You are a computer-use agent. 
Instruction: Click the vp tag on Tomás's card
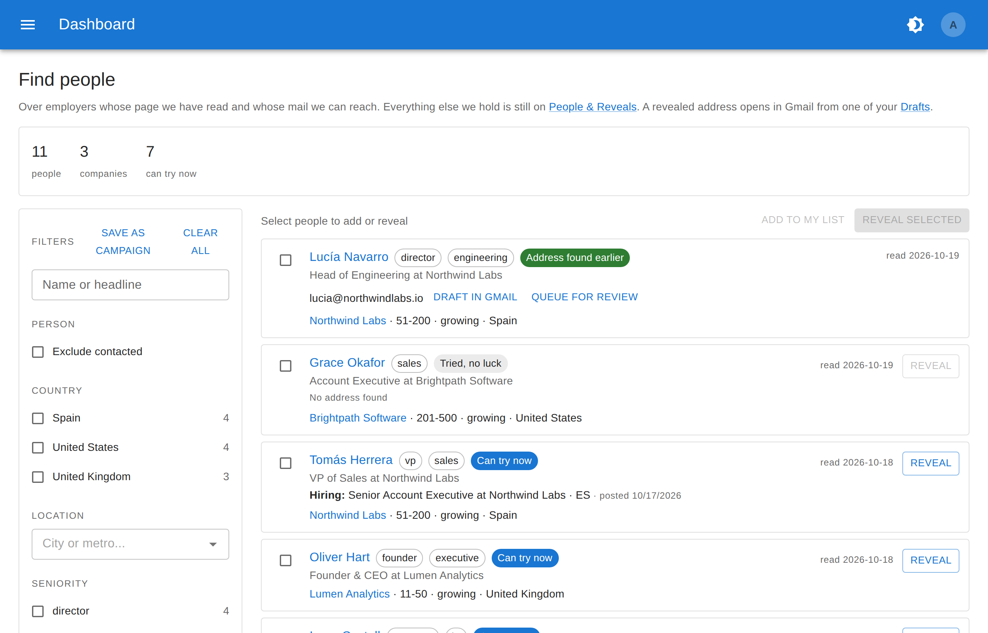point(410,461)
